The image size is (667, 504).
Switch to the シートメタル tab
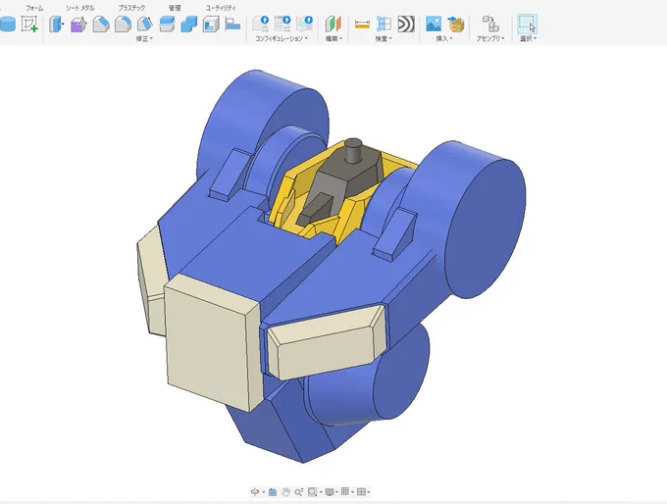[80, 8]
